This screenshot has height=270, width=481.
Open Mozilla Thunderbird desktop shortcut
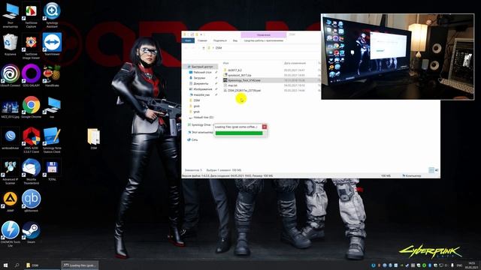[x=31, y=172]
